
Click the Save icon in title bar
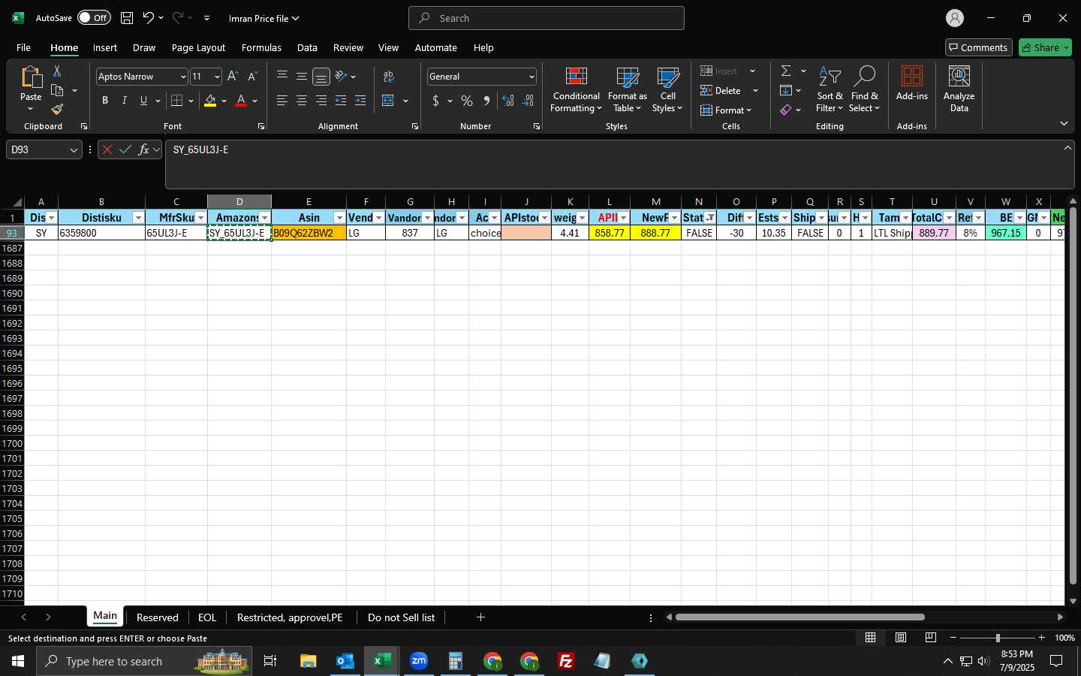(127, 18)
